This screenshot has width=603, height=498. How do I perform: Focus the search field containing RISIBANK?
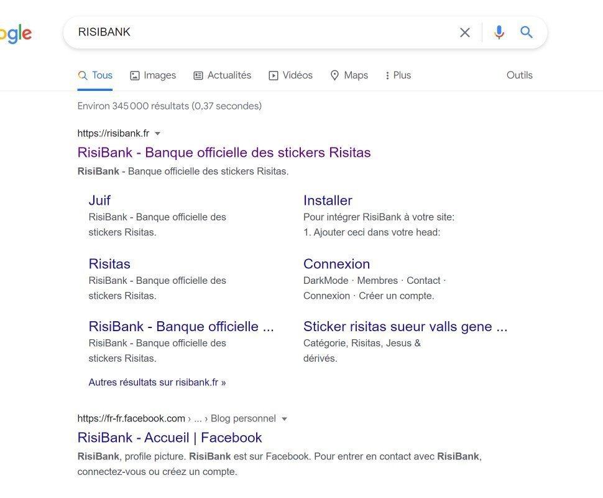261,32
